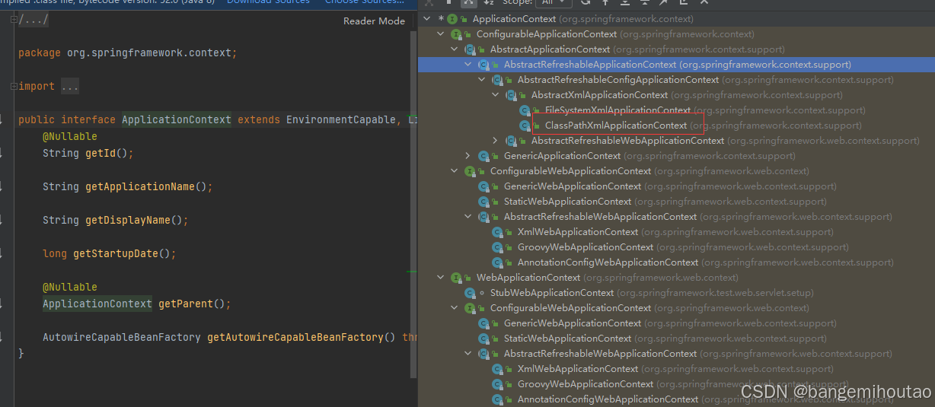Click AutowireCapableBeanFactory return type in code

pos(122,337)
